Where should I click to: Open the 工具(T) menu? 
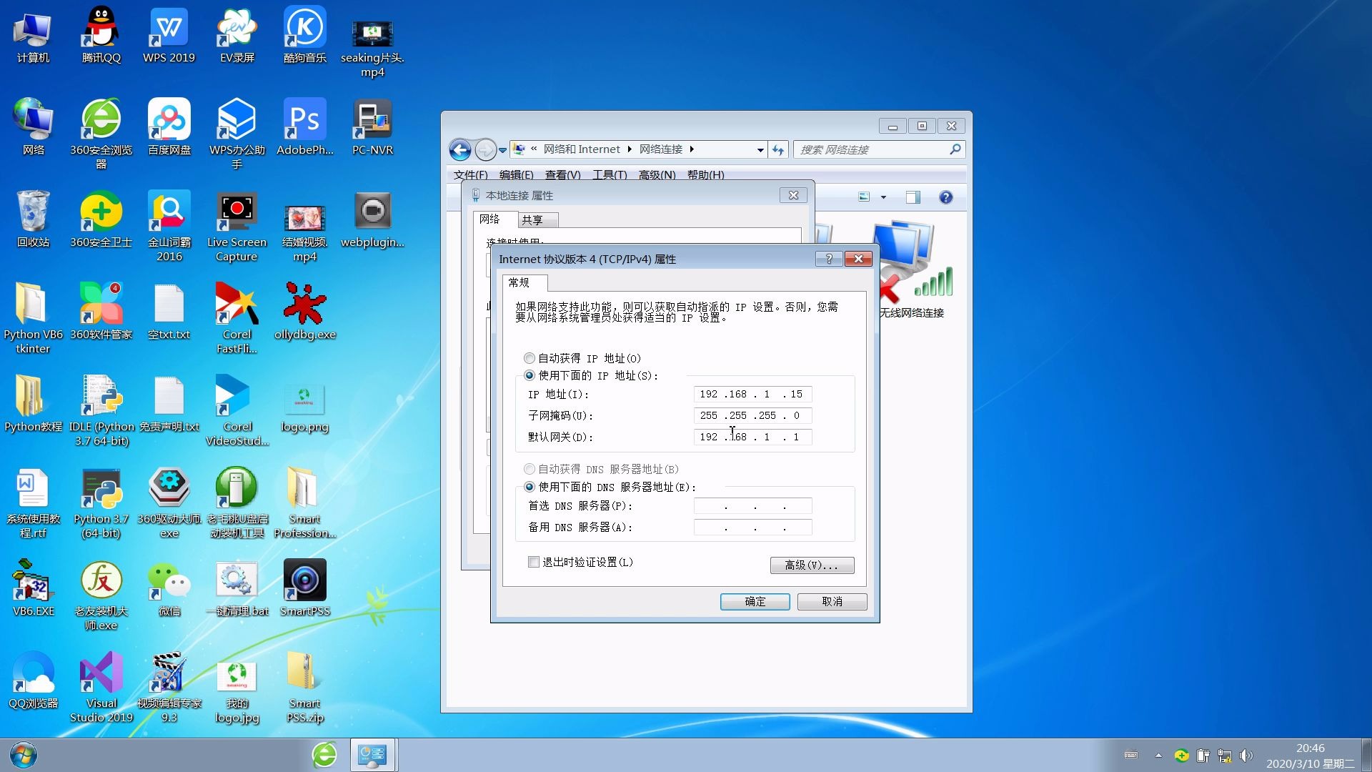click(609, 174)
